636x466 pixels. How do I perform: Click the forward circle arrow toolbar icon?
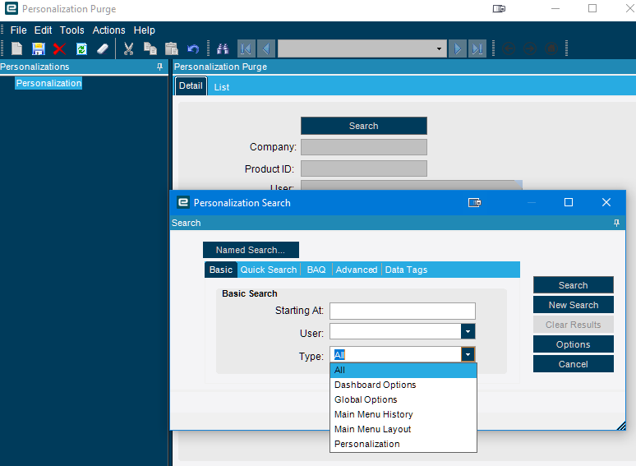coord(530,48)
